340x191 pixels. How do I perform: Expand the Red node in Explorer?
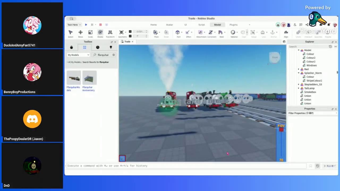[299, 69]
